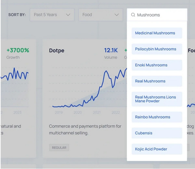
Task: Click the Dotpe commerce platform description text
Action: (85, 130)
